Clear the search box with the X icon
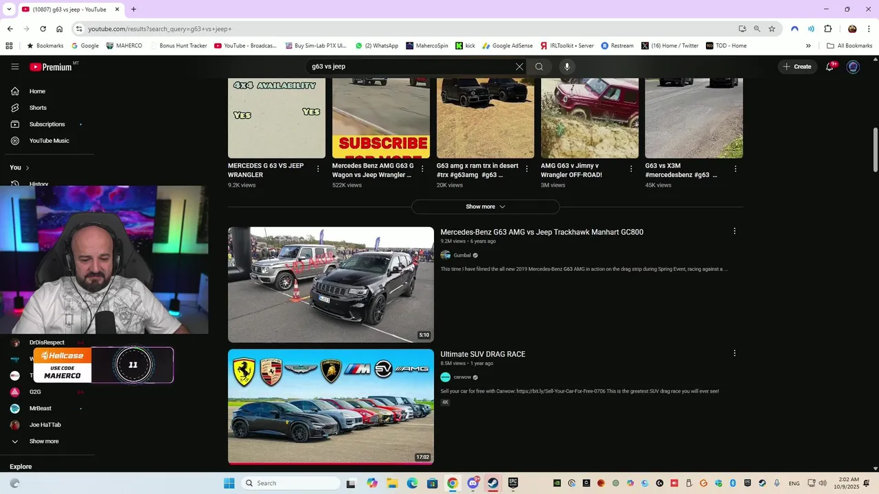Viewport: 879px width, 494px height. click(519, 67)
